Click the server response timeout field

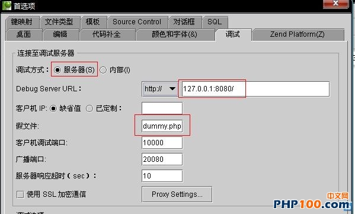[x=162, y=176]
